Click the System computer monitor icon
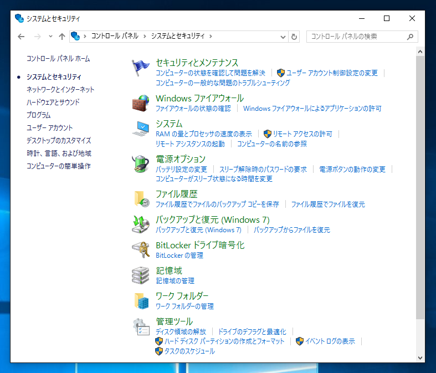Image resolution: width=436 pixels, height=373 pixels. click(141, 129)
